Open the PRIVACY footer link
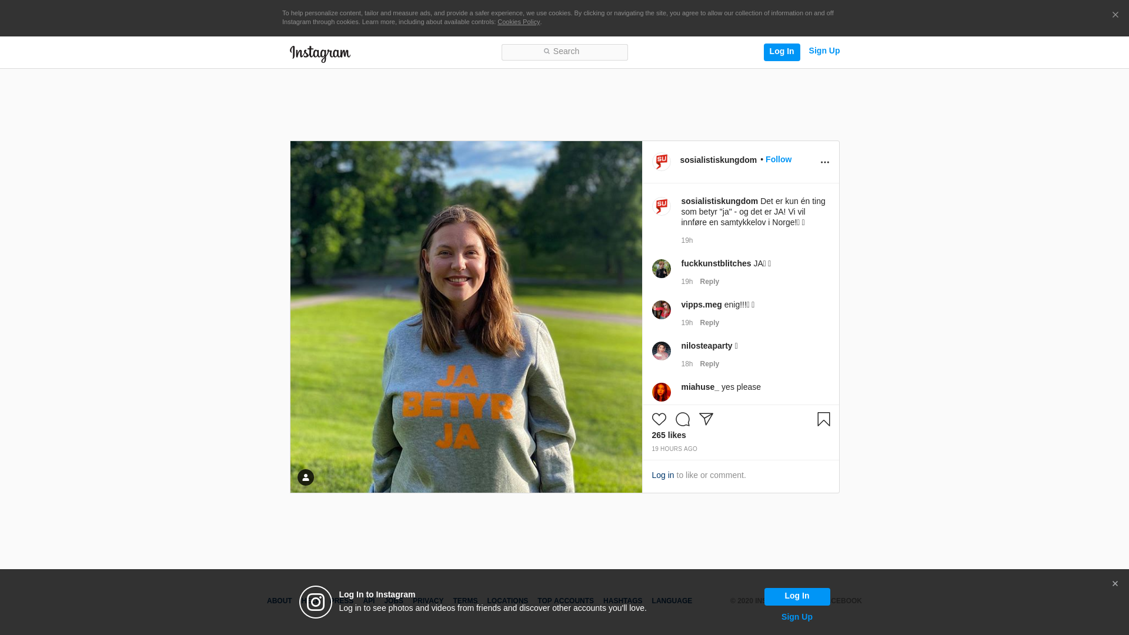 click(x=428, y=601)
